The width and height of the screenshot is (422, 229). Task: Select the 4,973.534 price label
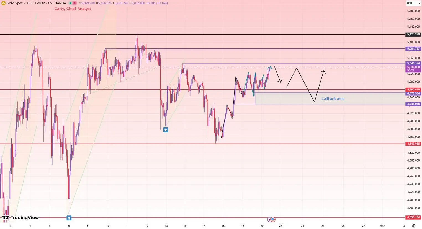tap(413, 93)
